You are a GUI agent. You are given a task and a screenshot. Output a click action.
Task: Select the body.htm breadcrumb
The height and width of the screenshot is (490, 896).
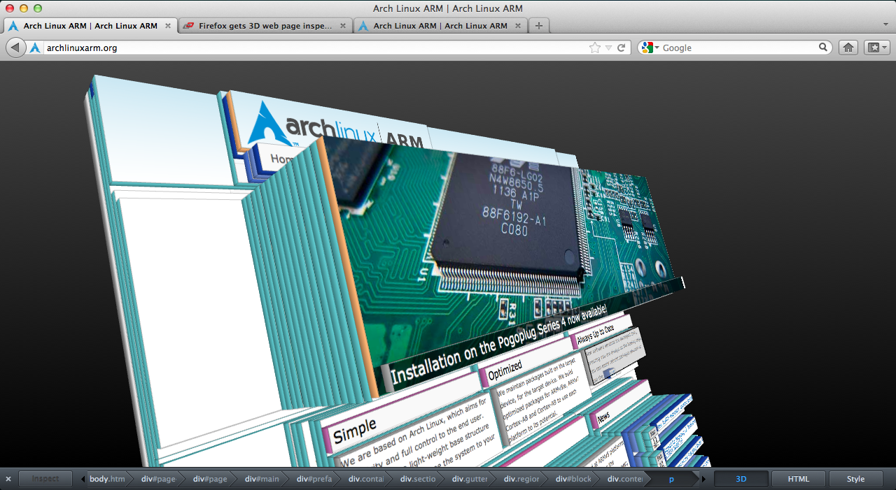(107, 479)
